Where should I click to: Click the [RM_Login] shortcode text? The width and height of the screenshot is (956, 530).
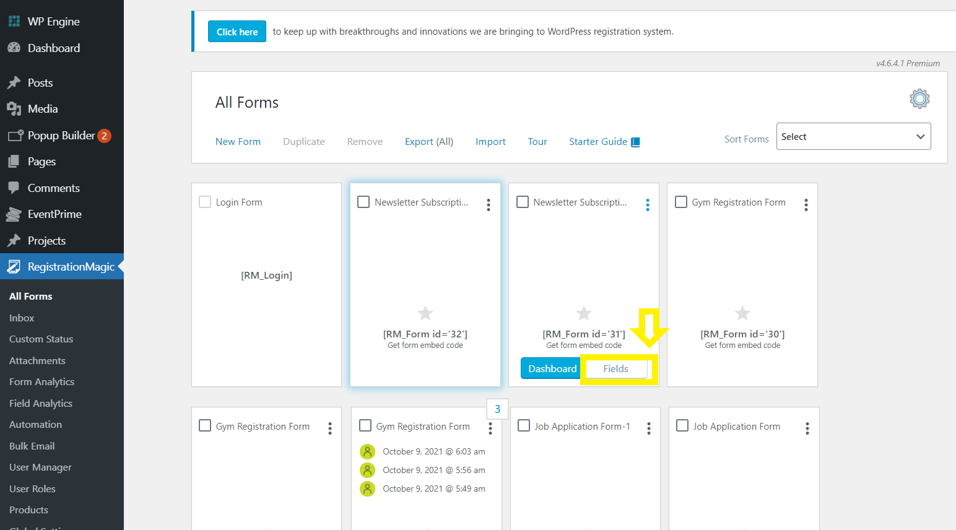pos(266,276)
